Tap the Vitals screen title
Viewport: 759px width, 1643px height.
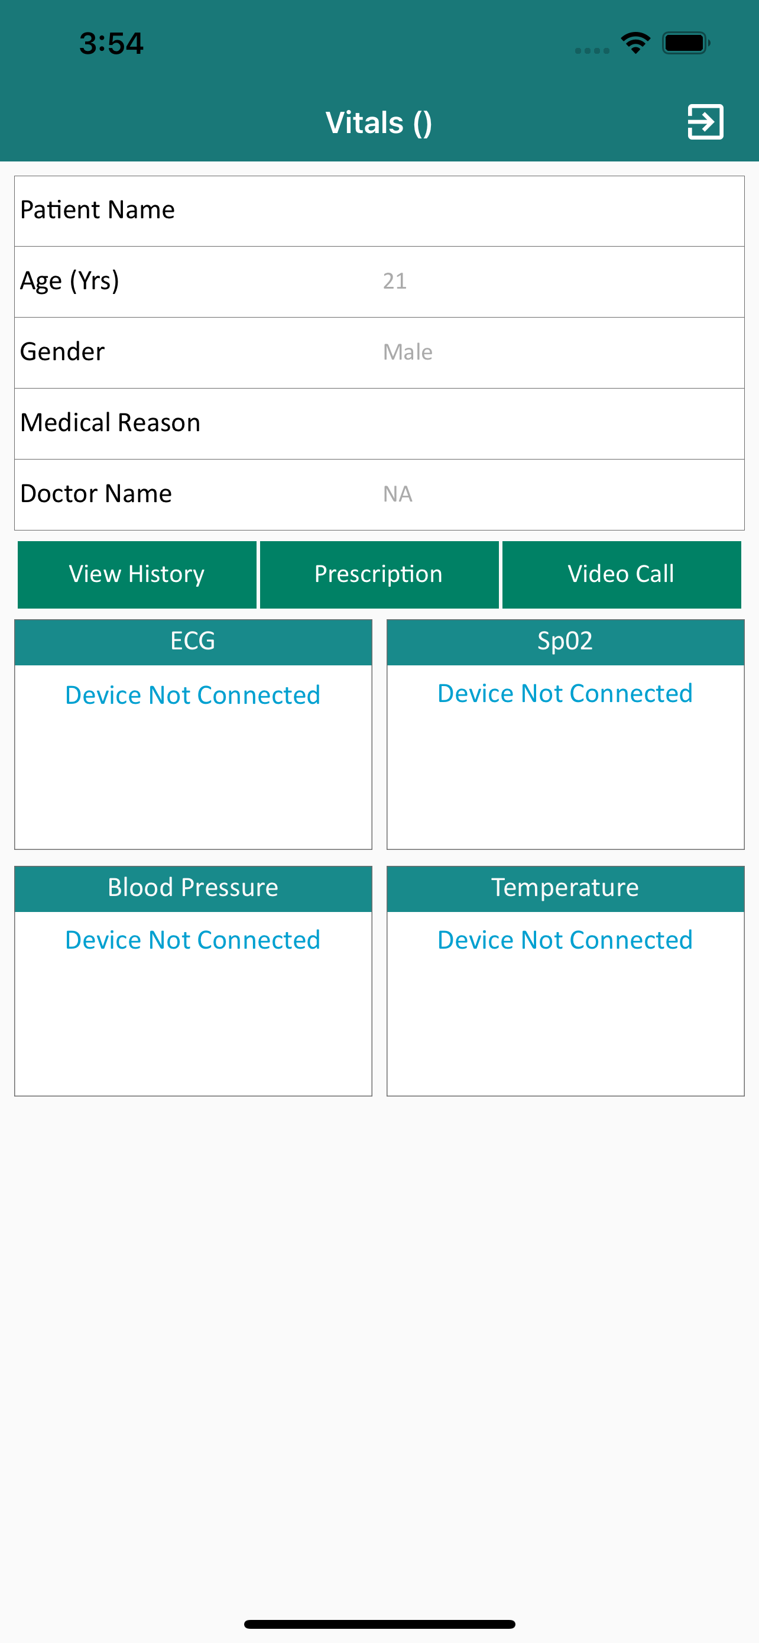[x=378, y=122]
